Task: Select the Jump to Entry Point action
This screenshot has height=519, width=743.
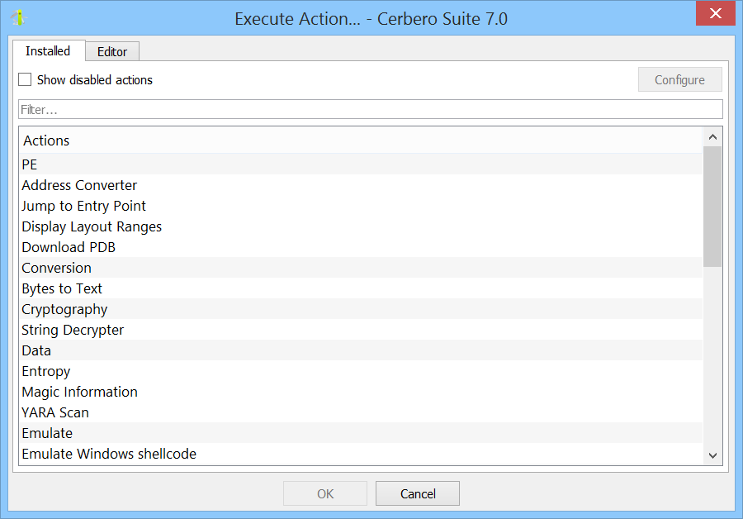Action: tap(361, 206)
